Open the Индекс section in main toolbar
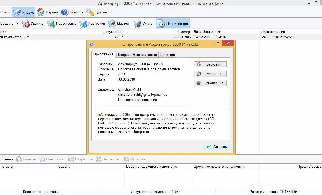 (x=23, y=12)
